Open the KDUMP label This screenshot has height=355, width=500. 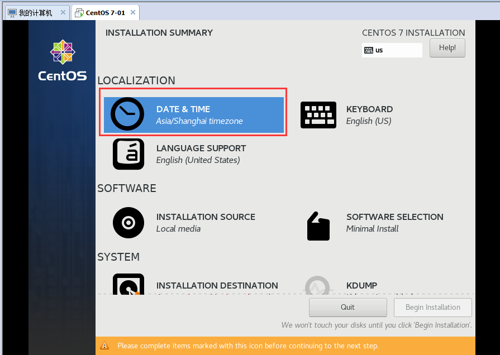(x=361, y=286)
